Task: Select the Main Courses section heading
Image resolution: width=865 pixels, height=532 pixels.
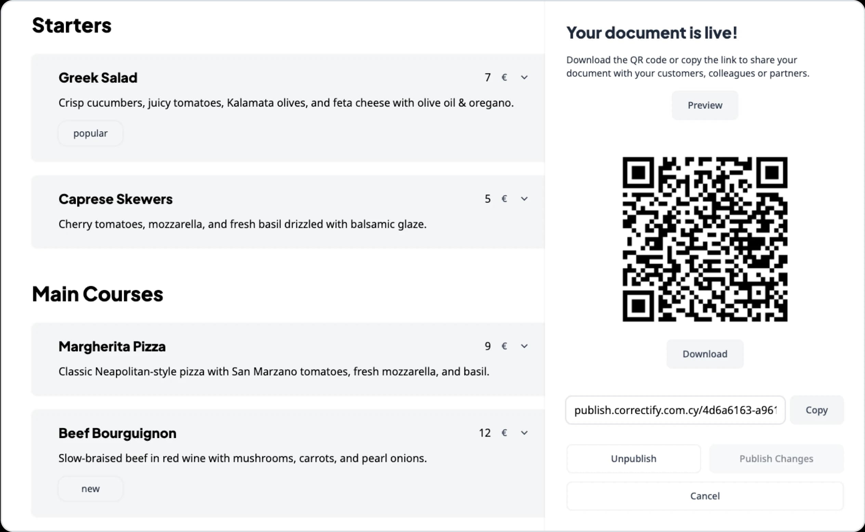Action: (x=97, y=294)
